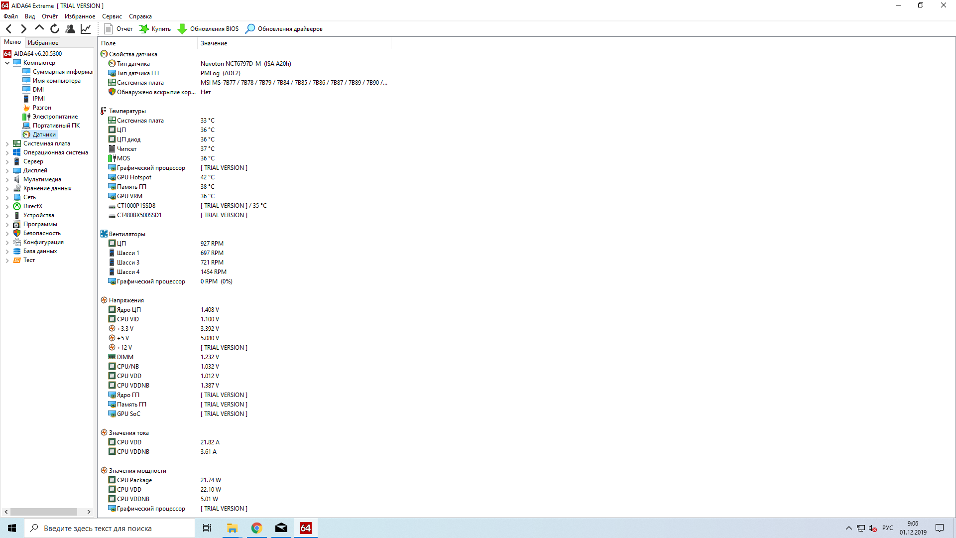The image size is (956, 538).
Task: Expand the Хранение данных node
Action: click(7, 188)
